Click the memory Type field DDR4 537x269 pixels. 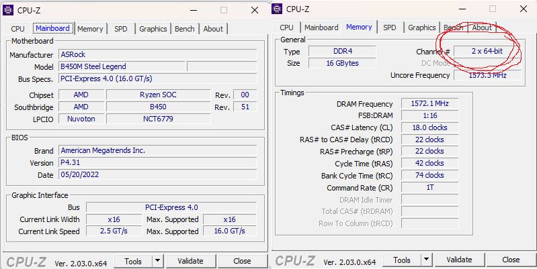(x=343, y=51)
